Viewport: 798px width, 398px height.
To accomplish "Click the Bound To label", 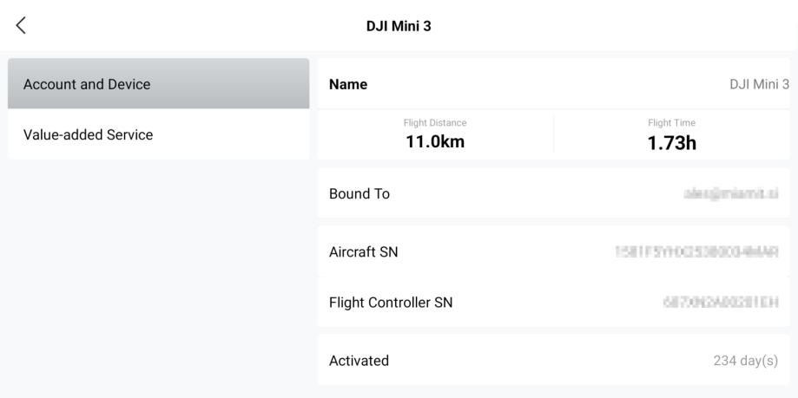I will click(x=359, y=193).
